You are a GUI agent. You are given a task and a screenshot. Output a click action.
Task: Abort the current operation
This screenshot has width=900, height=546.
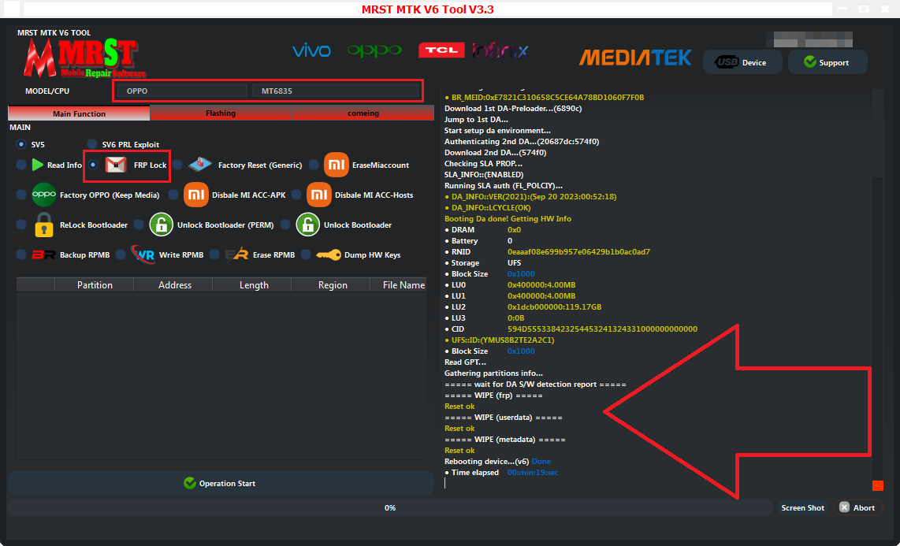tap(857, 507)
